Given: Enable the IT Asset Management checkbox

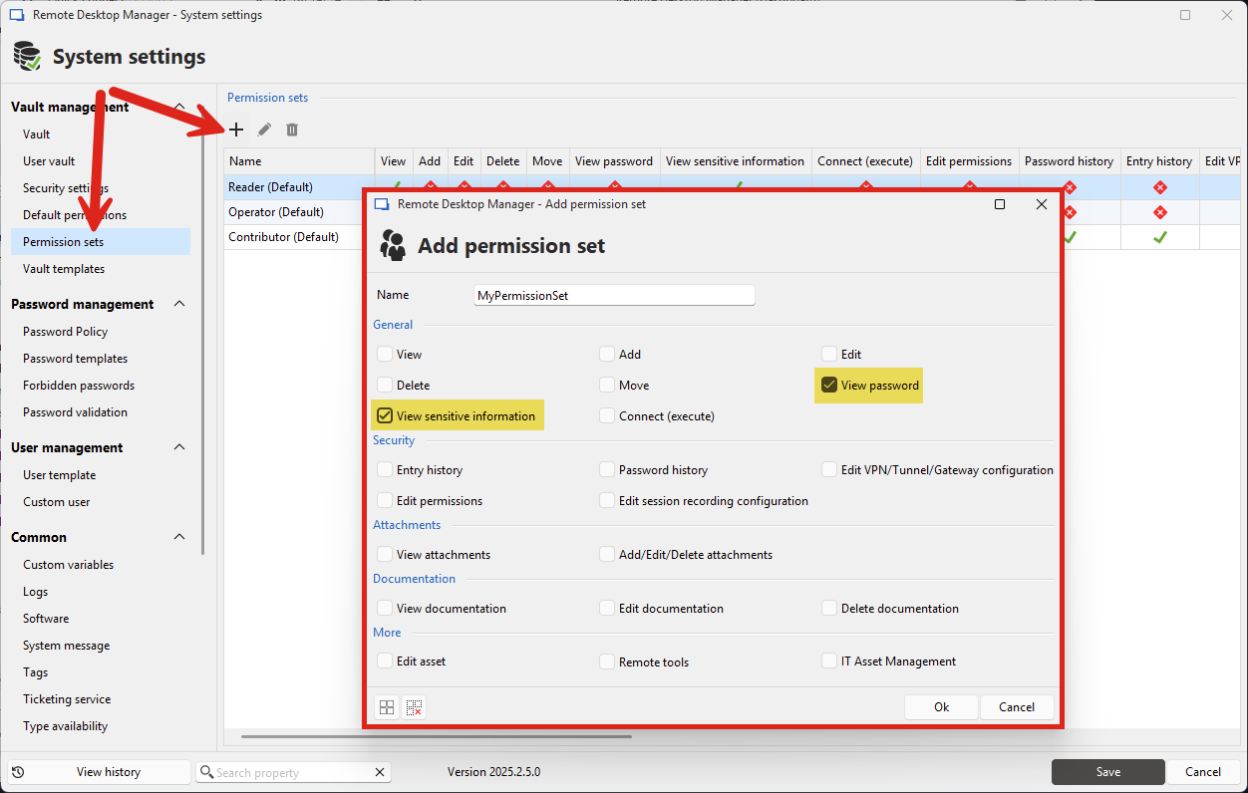Looking at the screenshot, I should tap(829, 661).
